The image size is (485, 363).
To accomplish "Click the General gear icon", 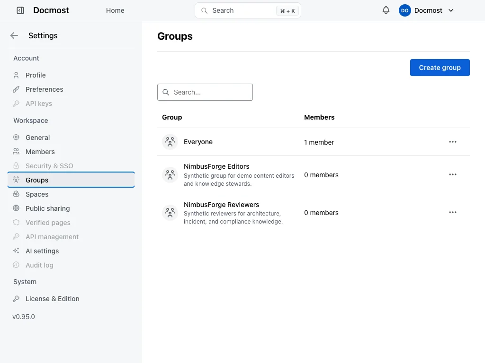I will tap(16, 138).
